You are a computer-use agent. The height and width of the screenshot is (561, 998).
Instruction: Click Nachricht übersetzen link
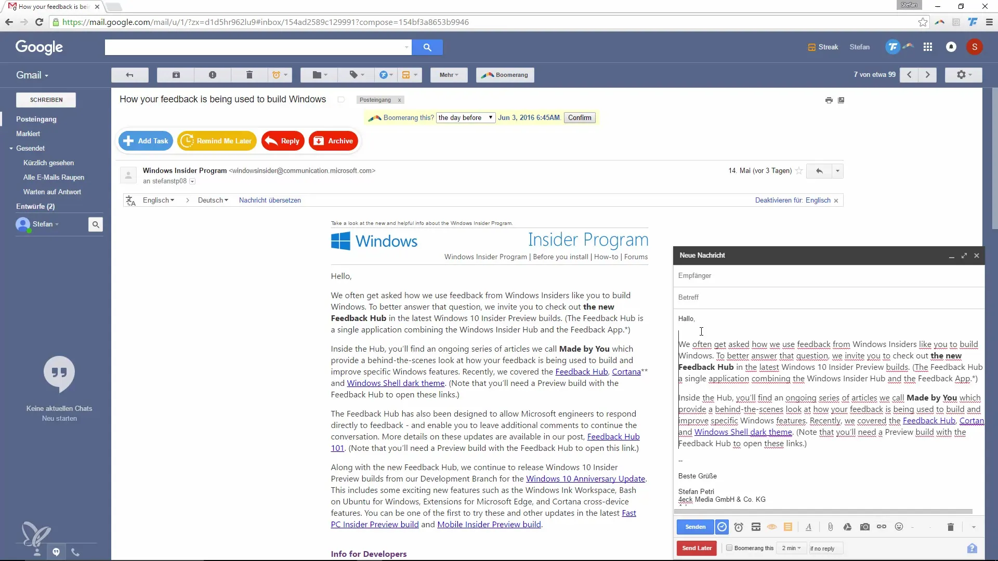pyautogui.click(x=270, y=200)
